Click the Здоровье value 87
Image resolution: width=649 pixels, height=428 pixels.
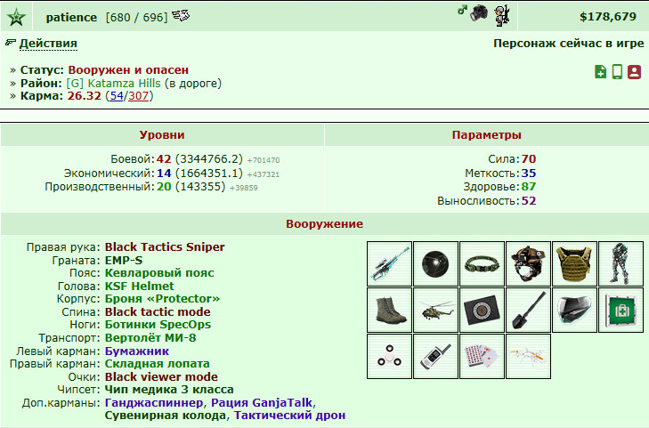pyautogui.click(x=529, y=187)
